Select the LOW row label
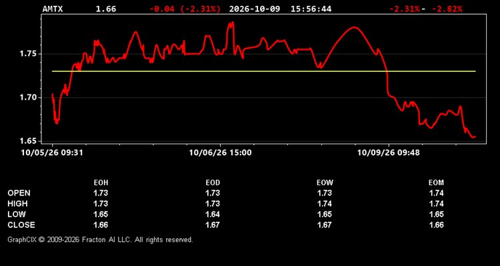 [x=17, y=214]
